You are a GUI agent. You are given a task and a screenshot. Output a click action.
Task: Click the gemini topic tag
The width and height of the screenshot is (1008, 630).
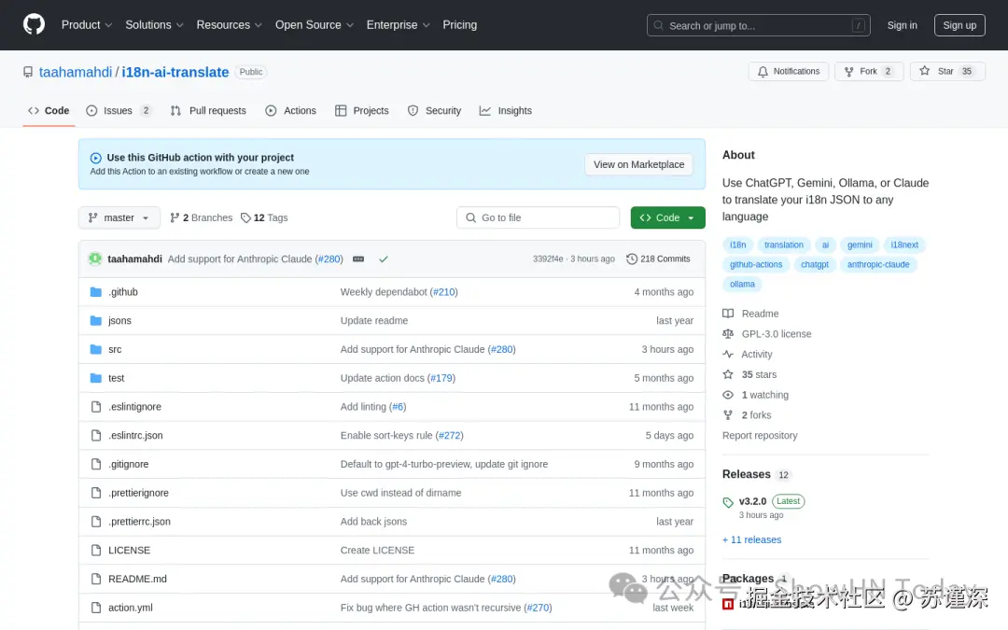860,245
